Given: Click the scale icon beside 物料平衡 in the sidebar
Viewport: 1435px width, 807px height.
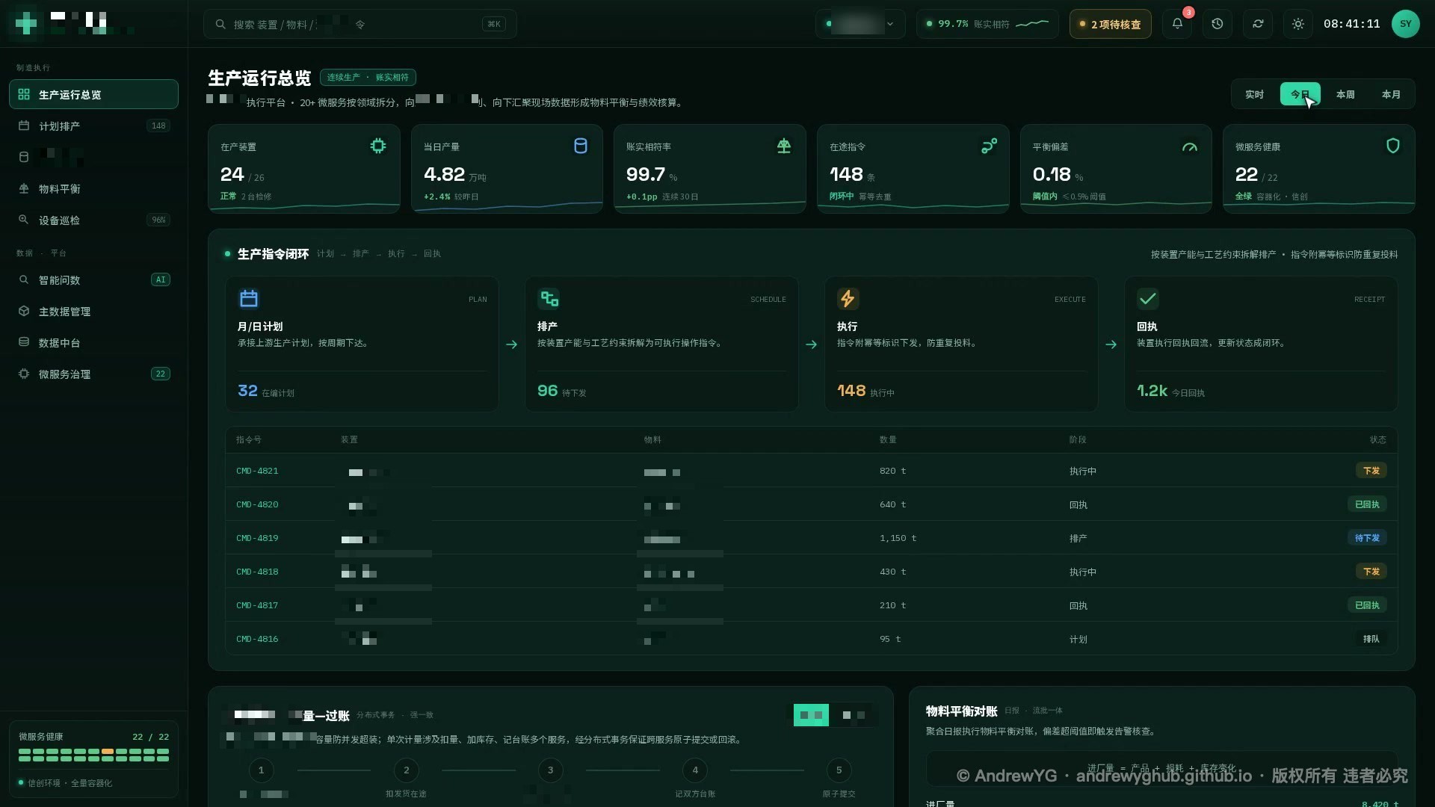Looking at the screenshot, I should 24,188.
